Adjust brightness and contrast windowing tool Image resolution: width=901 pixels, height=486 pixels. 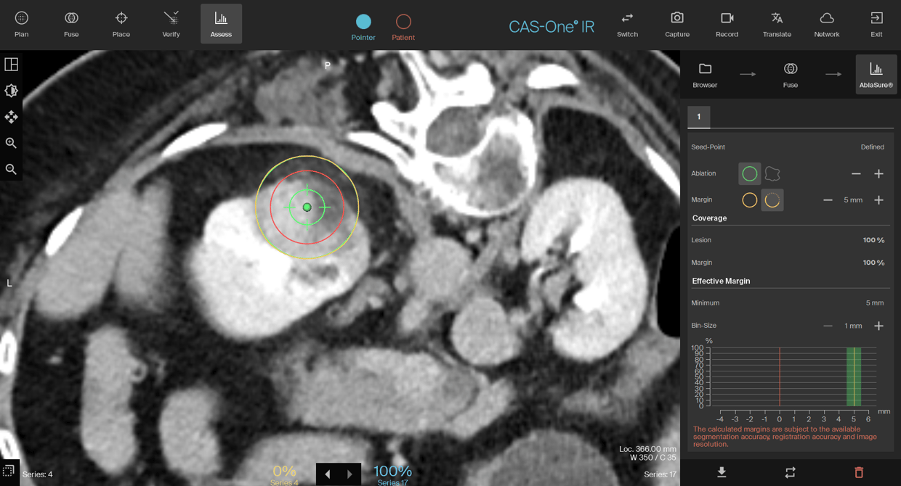[11, 91]
